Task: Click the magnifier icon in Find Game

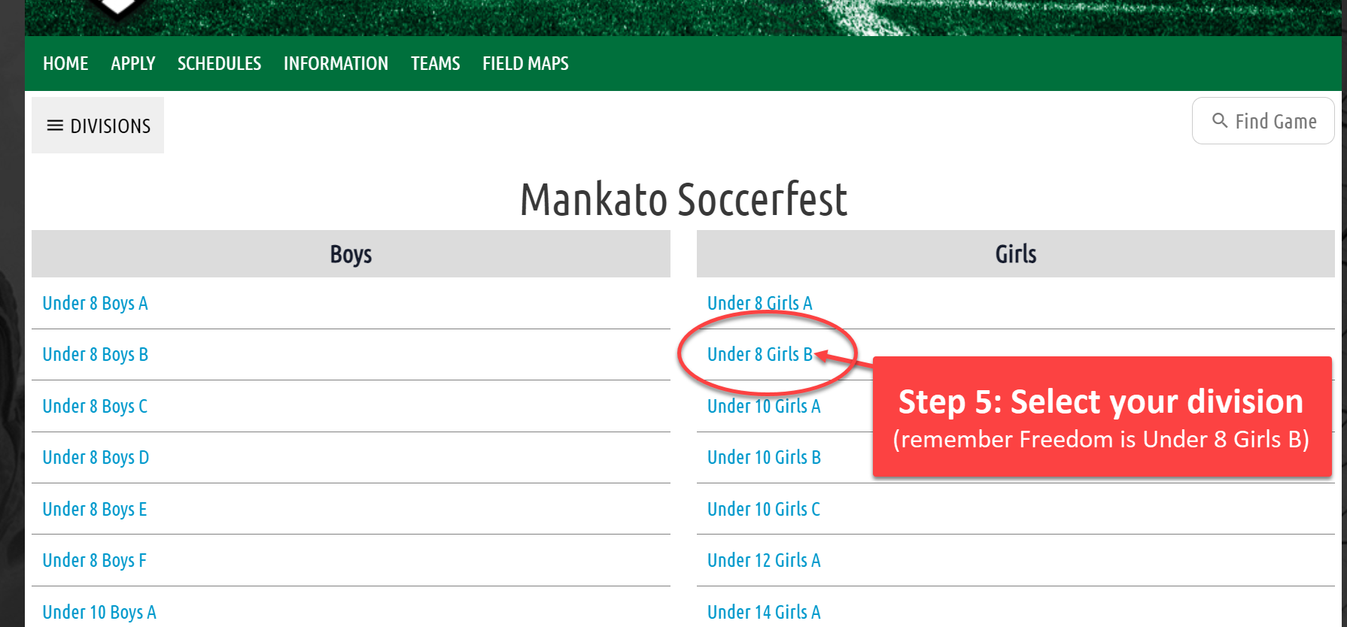Action: click(1220, 120)
